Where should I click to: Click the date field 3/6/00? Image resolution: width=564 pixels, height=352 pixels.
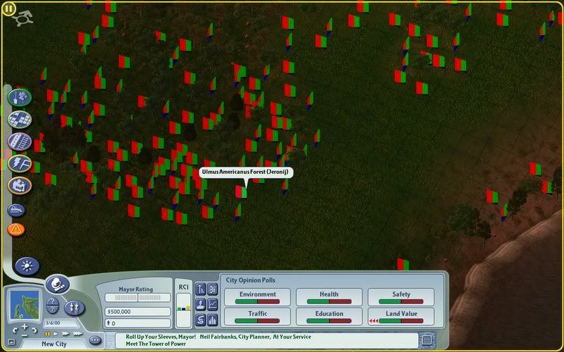61,323
